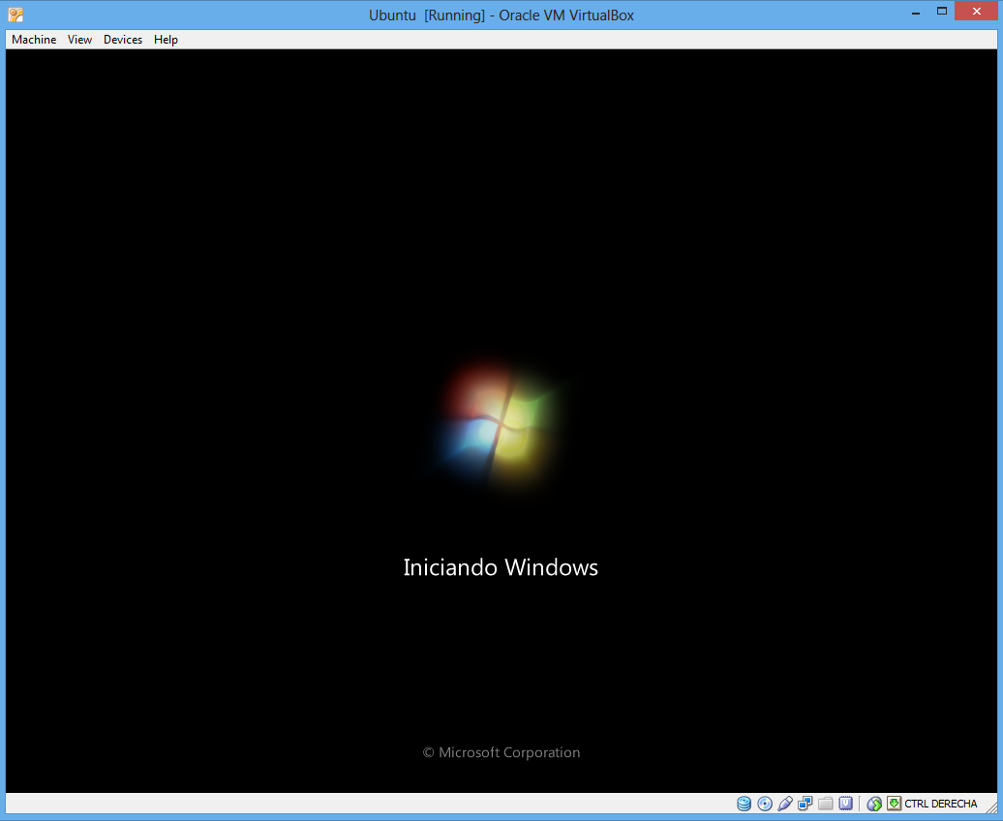The width and height of the screenshot is (1003, 821).
Task: Click the virtualization CPU chip icon
Action: point(845,804)
